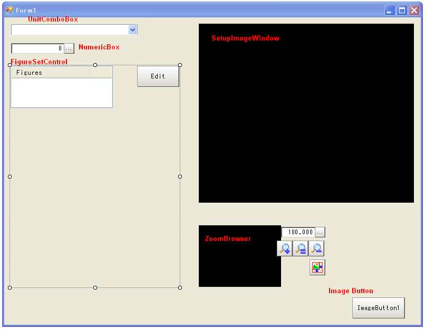The image size is (425, 329).
Task: Click inside the SetupImageWindow black display
Action: point(306,113)
